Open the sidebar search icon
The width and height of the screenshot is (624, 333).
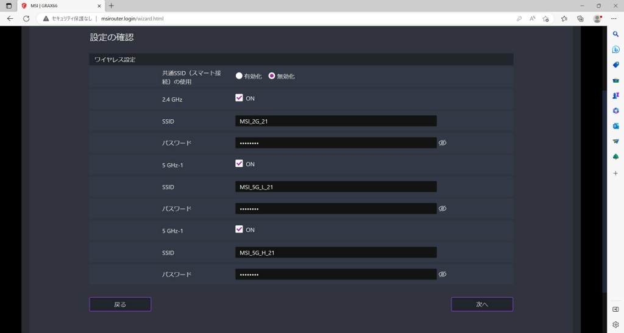click(615, 34)
